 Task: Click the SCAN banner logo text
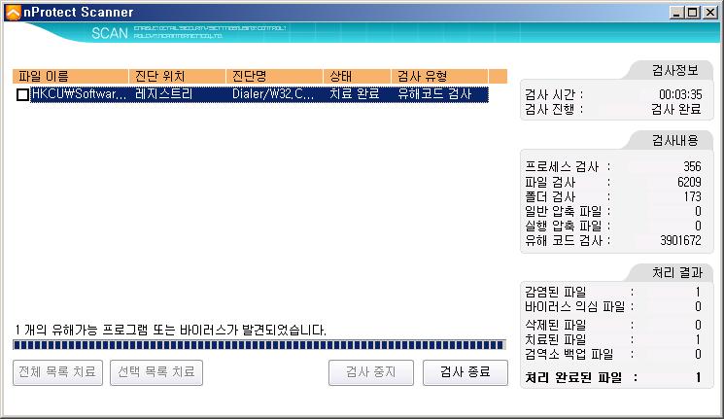coord(110,33)
